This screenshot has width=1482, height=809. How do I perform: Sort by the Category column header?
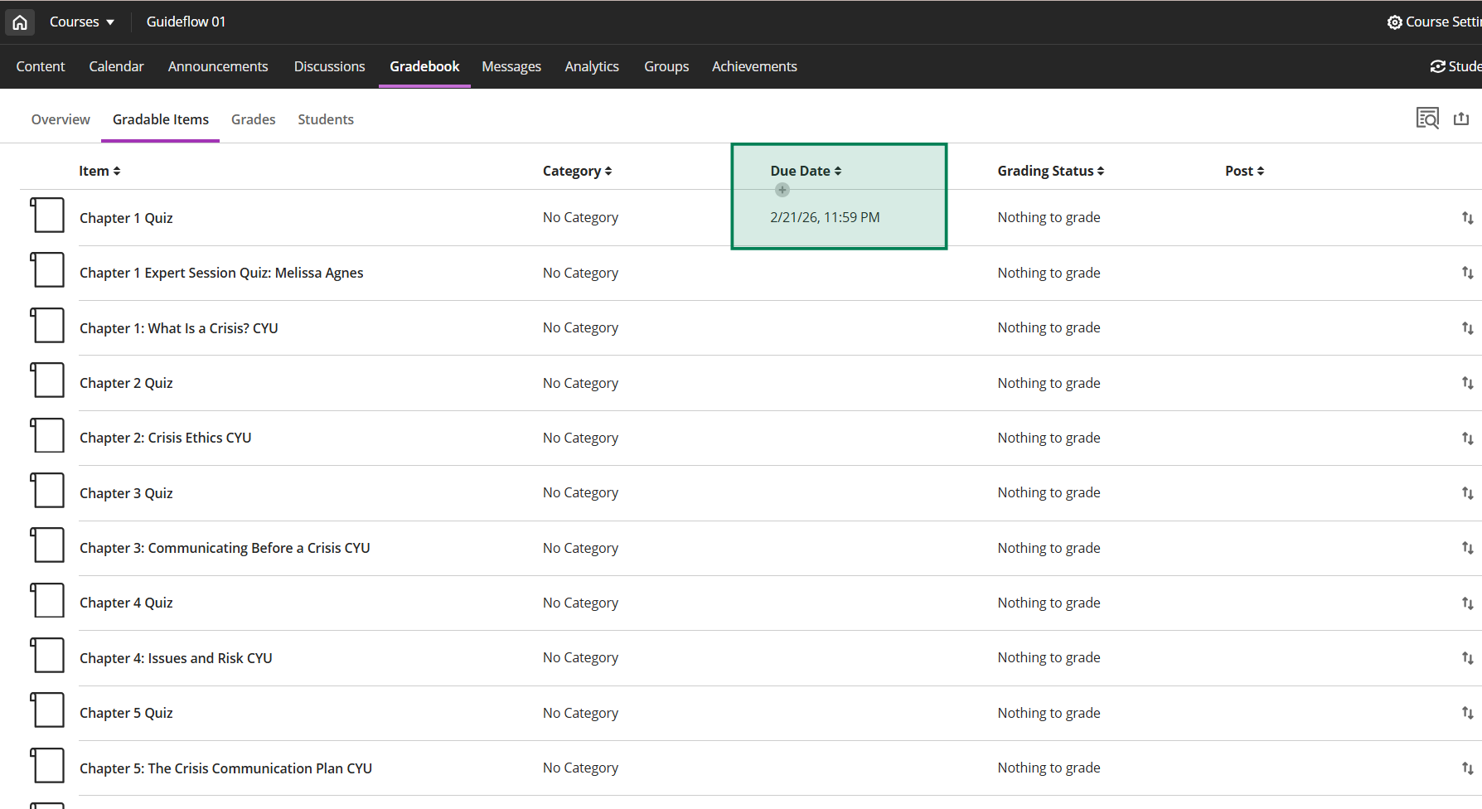(x=577, y=171)
